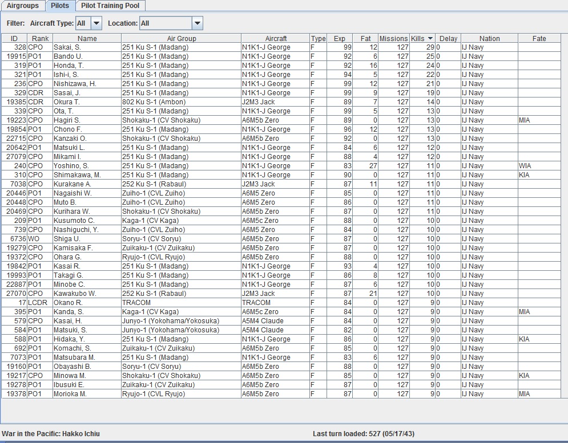Sort by the Aircraft column header
Screen dimensions: 568x443
tap(276, 38)
